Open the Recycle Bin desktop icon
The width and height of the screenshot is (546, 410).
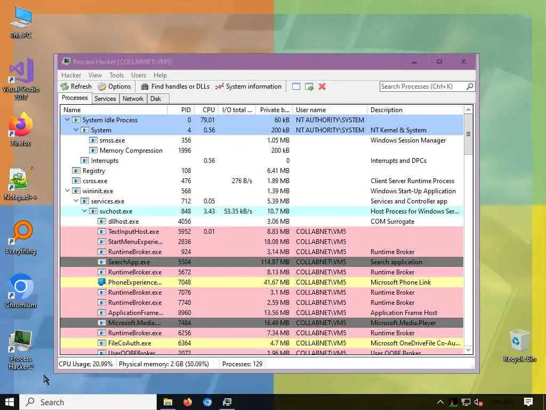pos(519,345)
